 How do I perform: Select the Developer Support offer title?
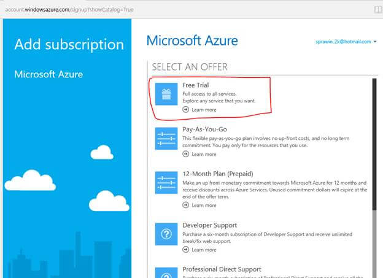(x=209, y=225)
